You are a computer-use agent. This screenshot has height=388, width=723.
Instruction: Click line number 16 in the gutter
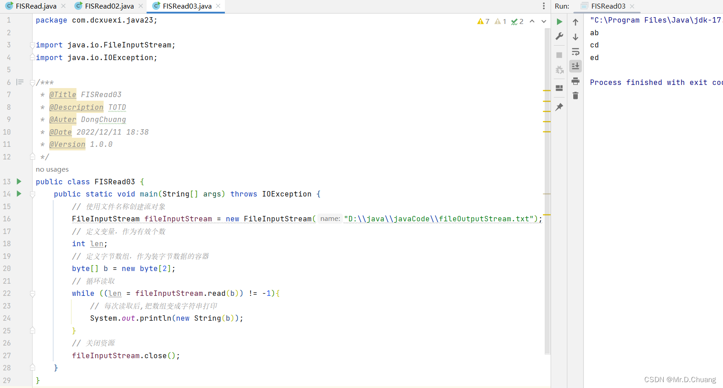(x=7, y=219)
